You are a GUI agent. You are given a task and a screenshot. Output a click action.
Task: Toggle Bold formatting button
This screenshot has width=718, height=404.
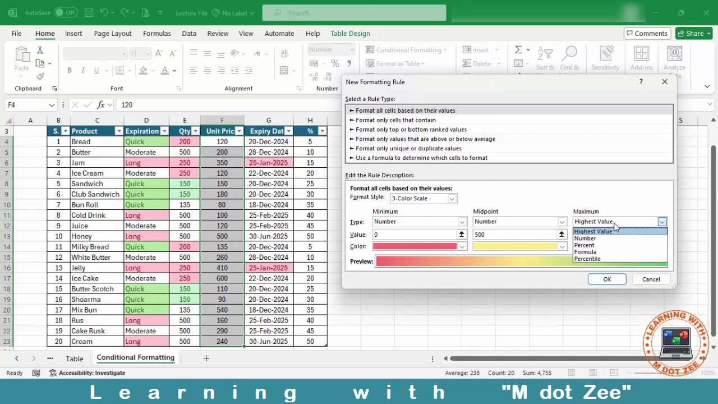point(70,70)
